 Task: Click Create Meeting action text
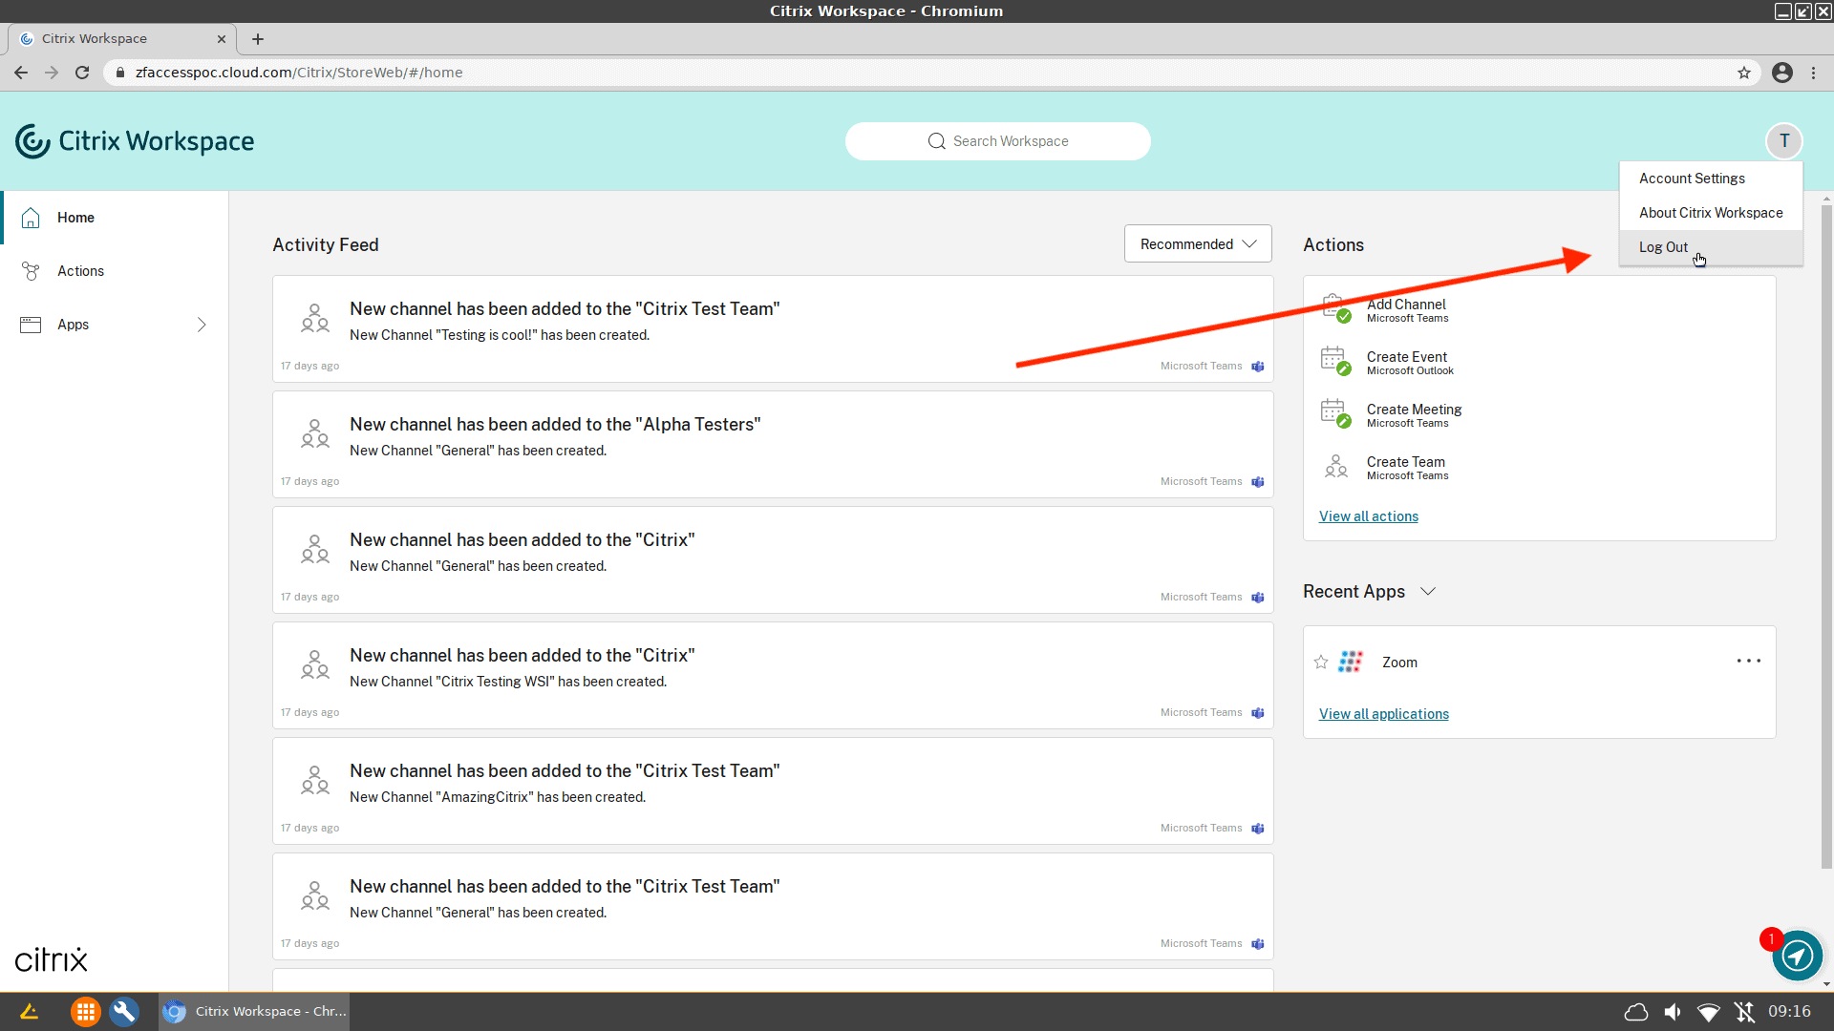[x=1414, y=410]
